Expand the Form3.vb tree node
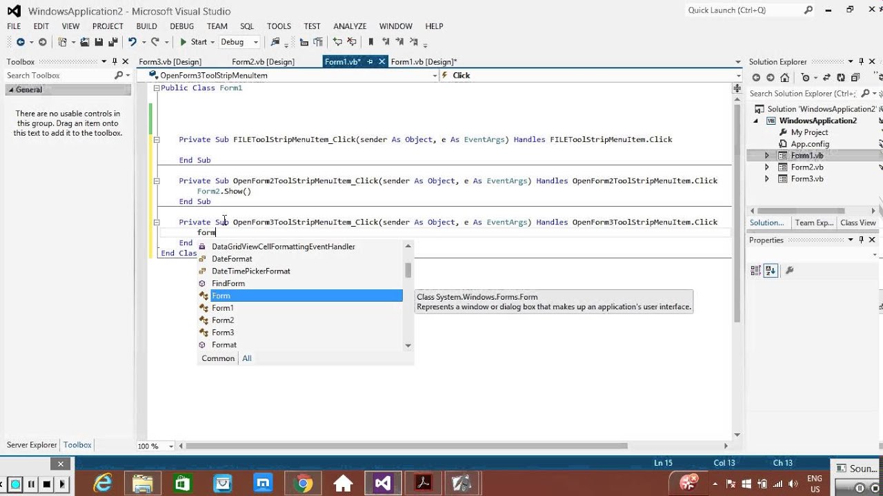Image resolution: width=883 pixels, height=496 pixels. pyautogui.click(x=766, y=179)
